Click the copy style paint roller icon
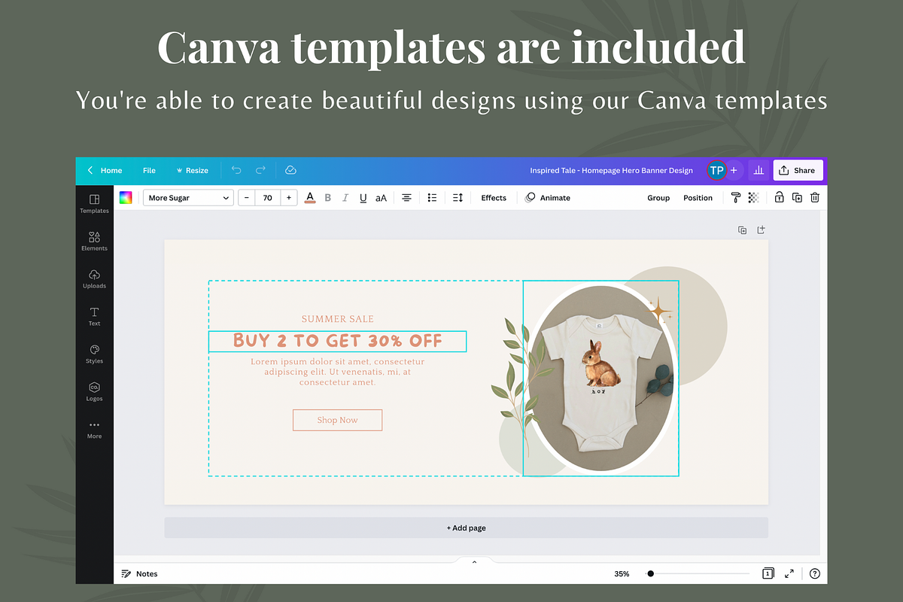This screenshot has width=903, height=602. (736, 198)
